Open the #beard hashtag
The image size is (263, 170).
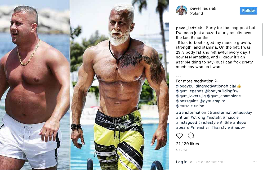pos(183,127)
